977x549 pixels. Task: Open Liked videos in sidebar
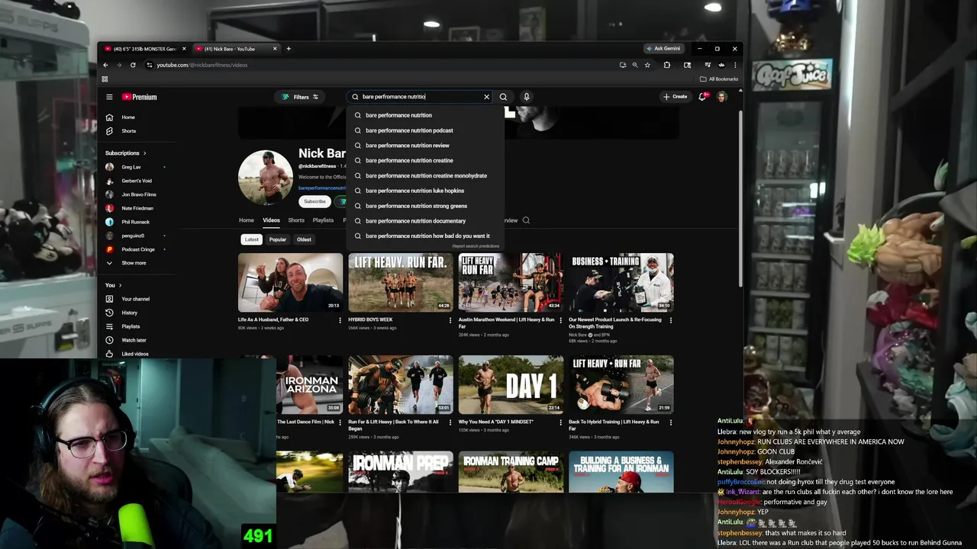coord(134,354)
